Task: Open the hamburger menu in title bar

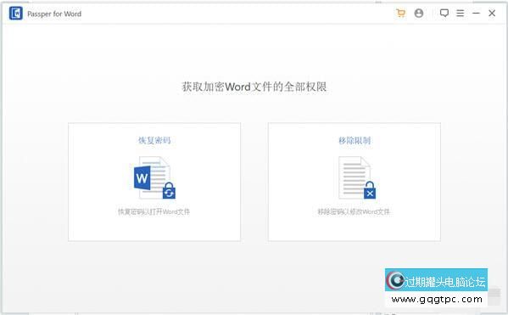Action: (x=460, y=14)
